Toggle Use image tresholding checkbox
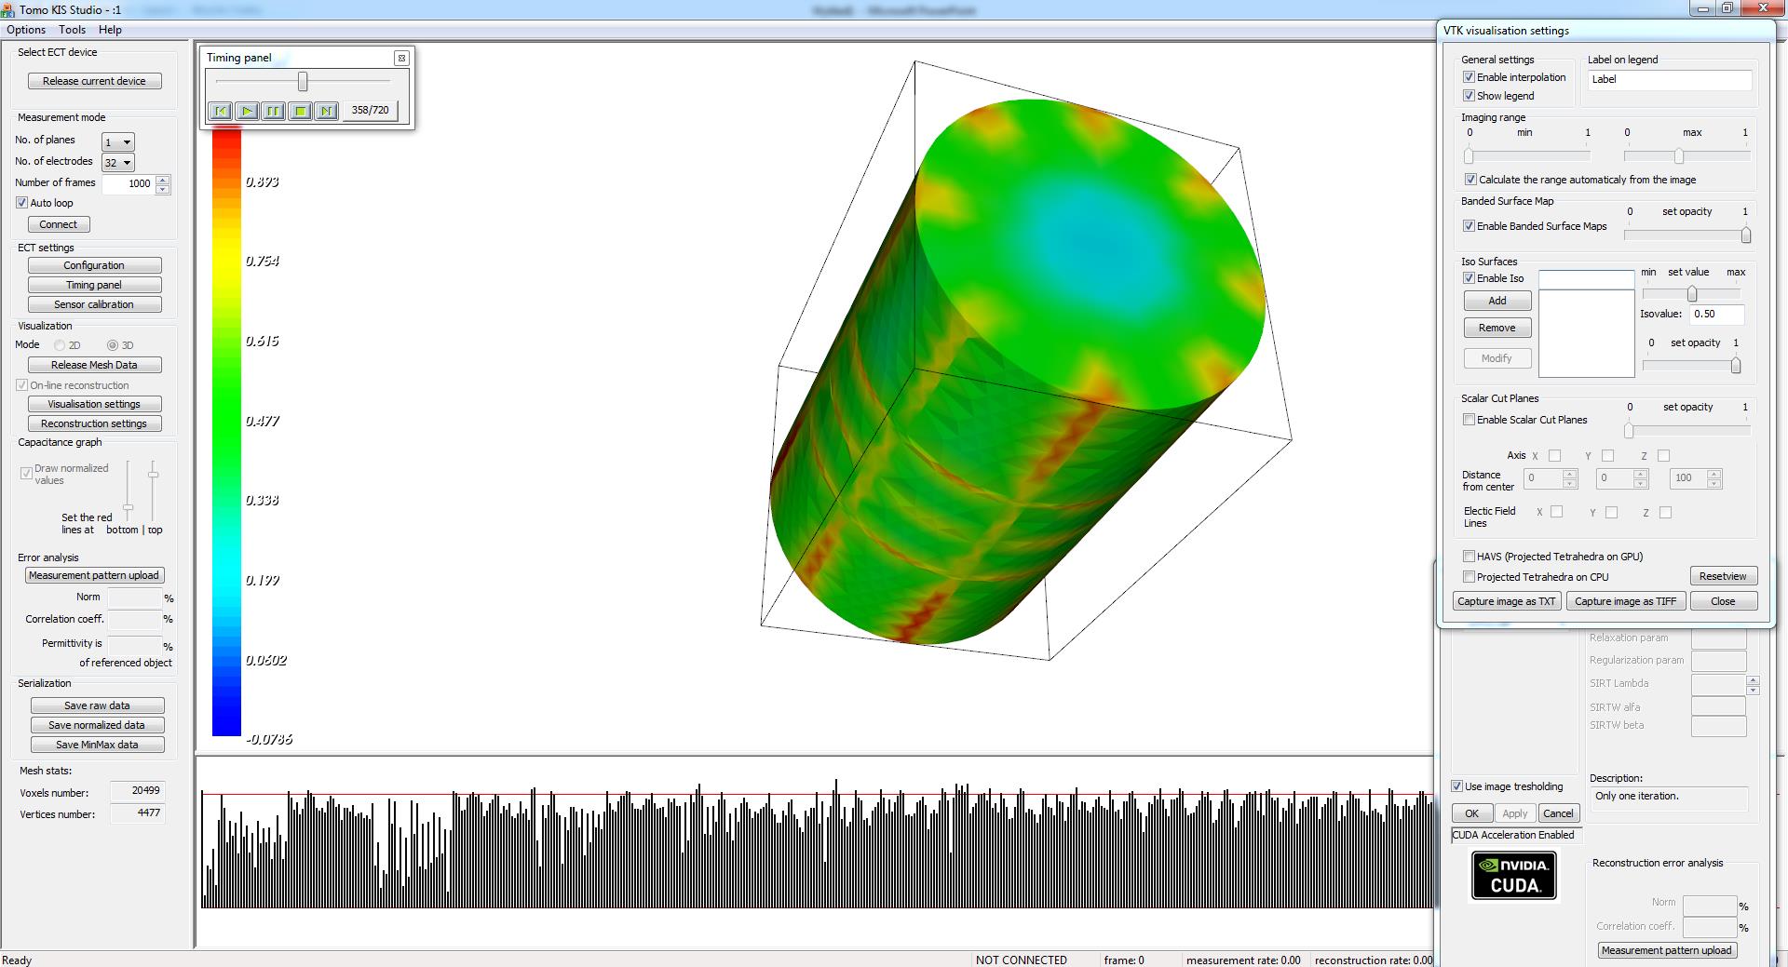 pos(1457,786)
